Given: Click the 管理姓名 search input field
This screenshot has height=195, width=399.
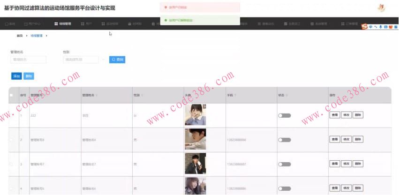Looking at the screenshot, I should (x=29, y=60).
